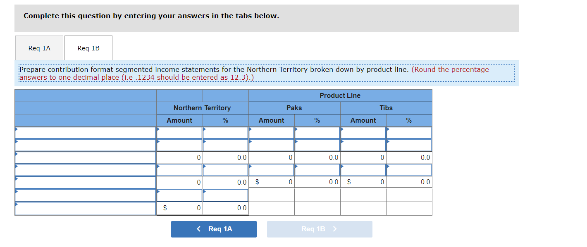Screen dimensions: 587x247
Task: Click the first Tibs percentage input cell
Action: point(409,133)
